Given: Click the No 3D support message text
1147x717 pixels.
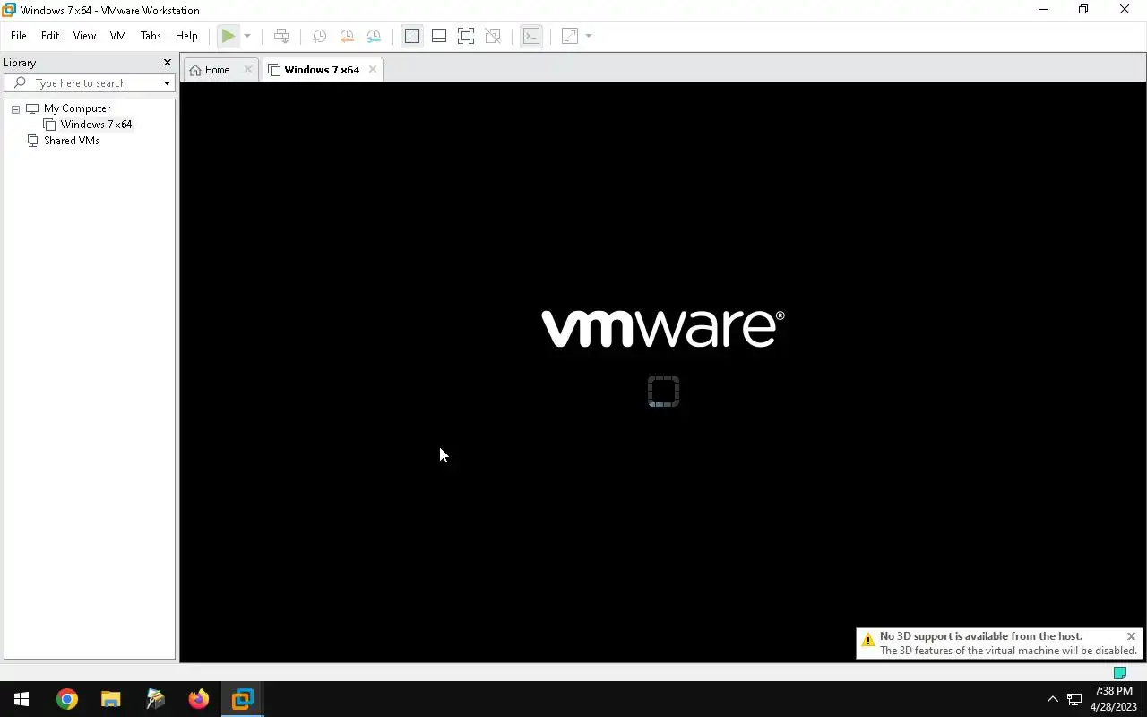Looking at the screenshot, I should pyautogui.click(x=981, y=636).
